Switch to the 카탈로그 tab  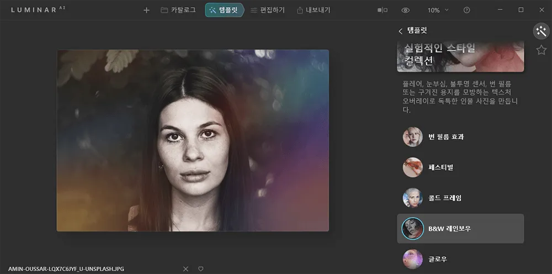coord(178,10)
